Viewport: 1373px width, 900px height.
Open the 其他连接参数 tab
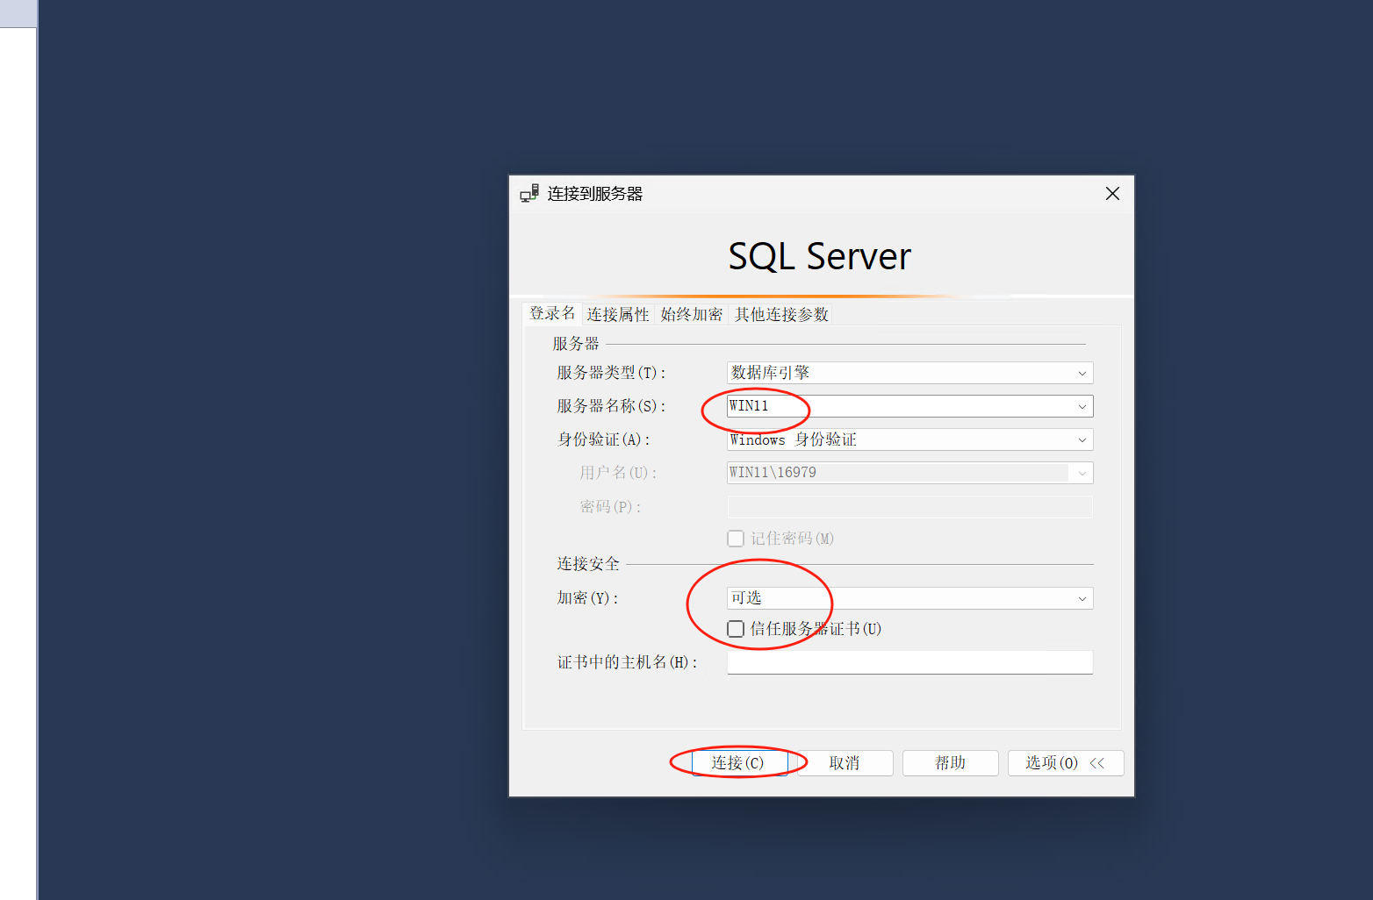pyautogui.click(x=780, y=314)
